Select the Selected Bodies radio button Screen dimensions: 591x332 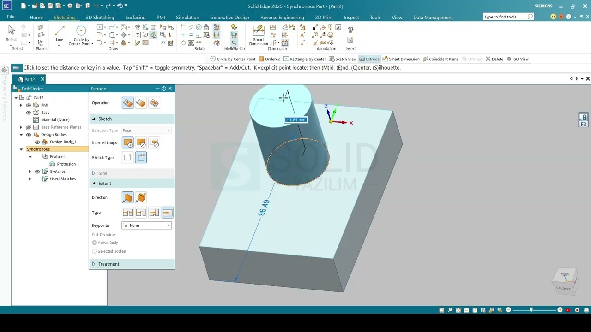click(95, 251)
